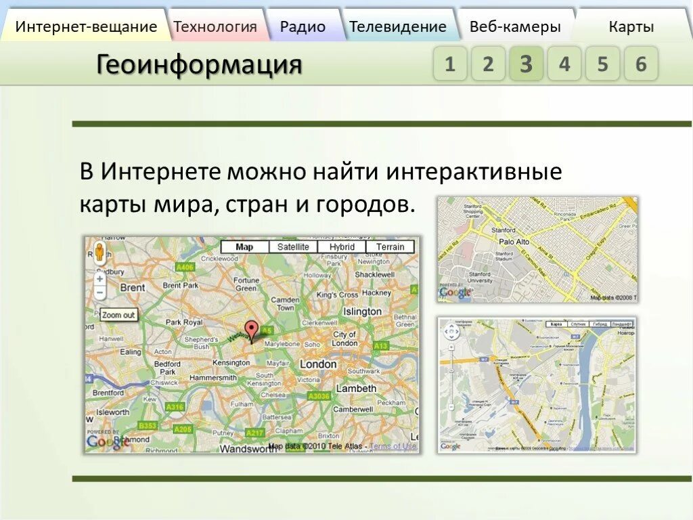
Task: Click the 'Palo Alto' label on the map
Action: (x=514, y=242)
